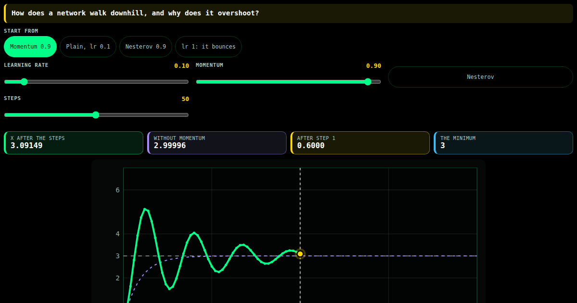Screen dimensions: 577x303
Task: Click the first green curve peak
Action: [145, 209]
